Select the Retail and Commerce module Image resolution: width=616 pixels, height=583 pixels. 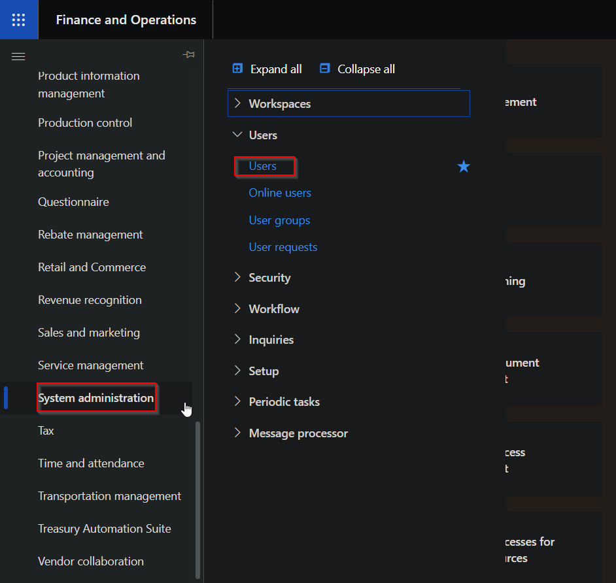[92, 267]
